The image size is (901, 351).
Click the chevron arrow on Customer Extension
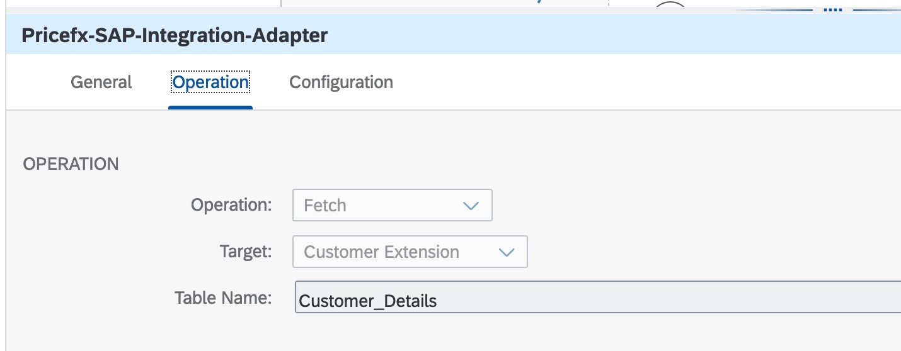pos(507,252)
